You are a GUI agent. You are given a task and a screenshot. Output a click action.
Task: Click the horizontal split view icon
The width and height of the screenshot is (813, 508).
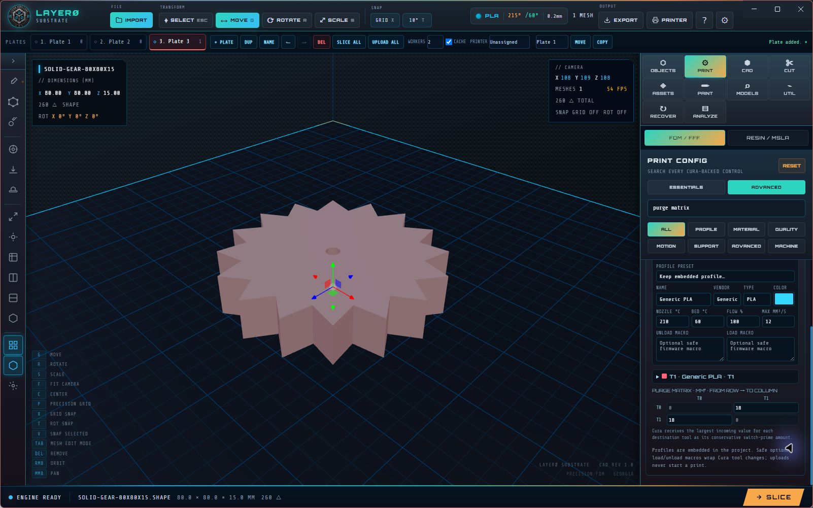click(x=13, y=298)
